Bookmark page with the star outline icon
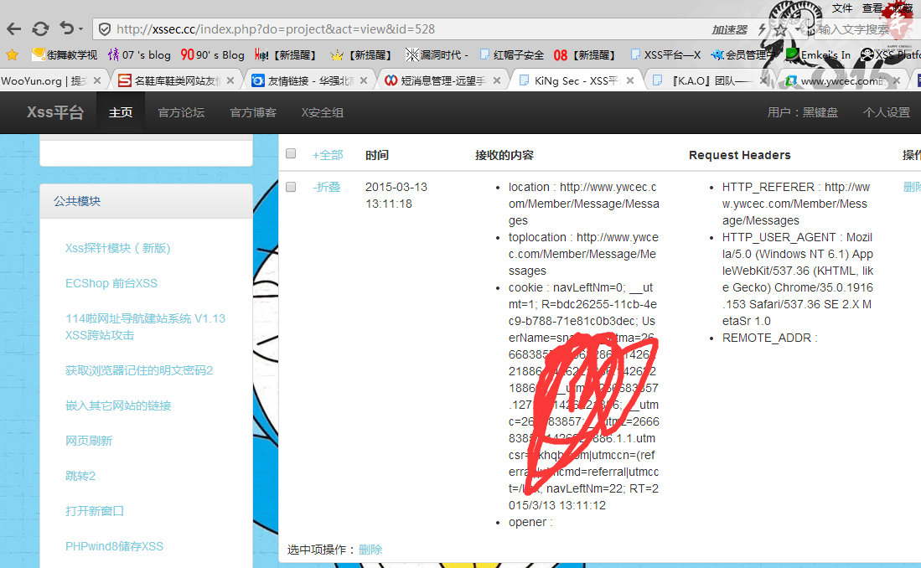The width and height of the screenshot is (921, 568). (780, 29)
